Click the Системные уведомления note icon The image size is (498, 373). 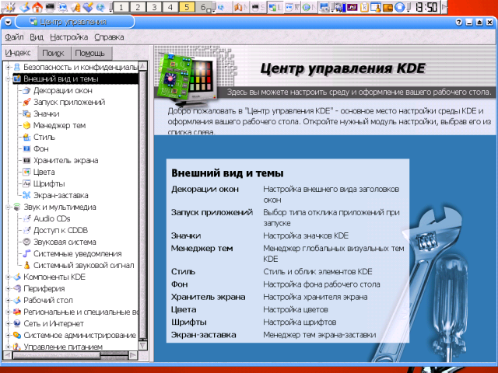[27, 253]
